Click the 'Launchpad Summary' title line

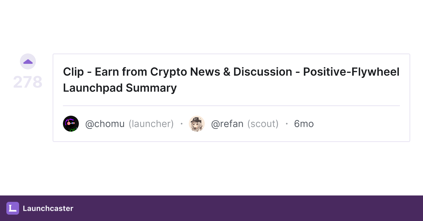pos(120,88)
